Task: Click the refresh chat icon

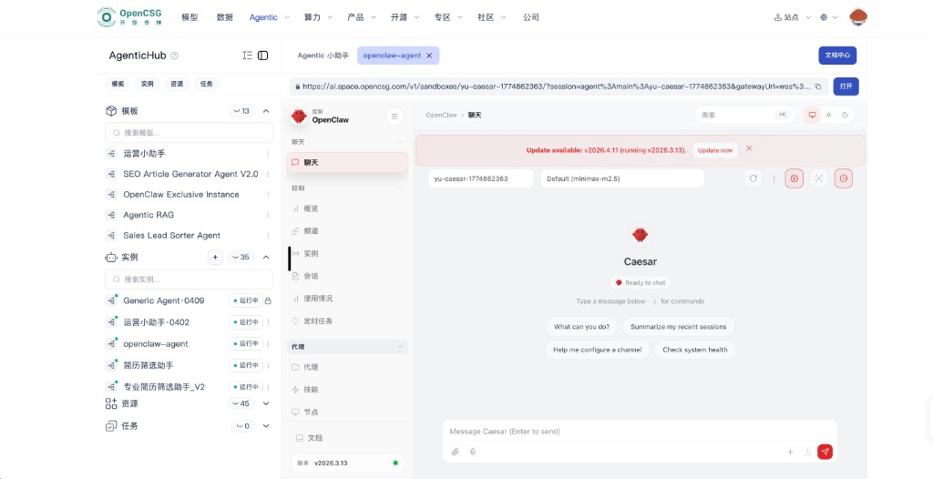Action: tap(754, 178)
